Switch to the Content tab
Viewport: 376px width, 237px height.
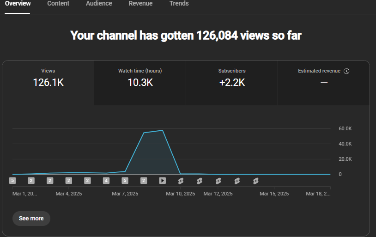point(58,3)
